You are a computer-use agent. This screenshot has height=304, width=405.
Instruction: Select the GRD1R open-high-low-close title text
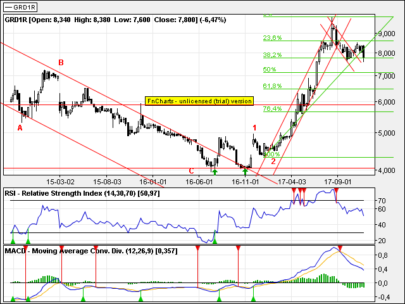(115, 20)
